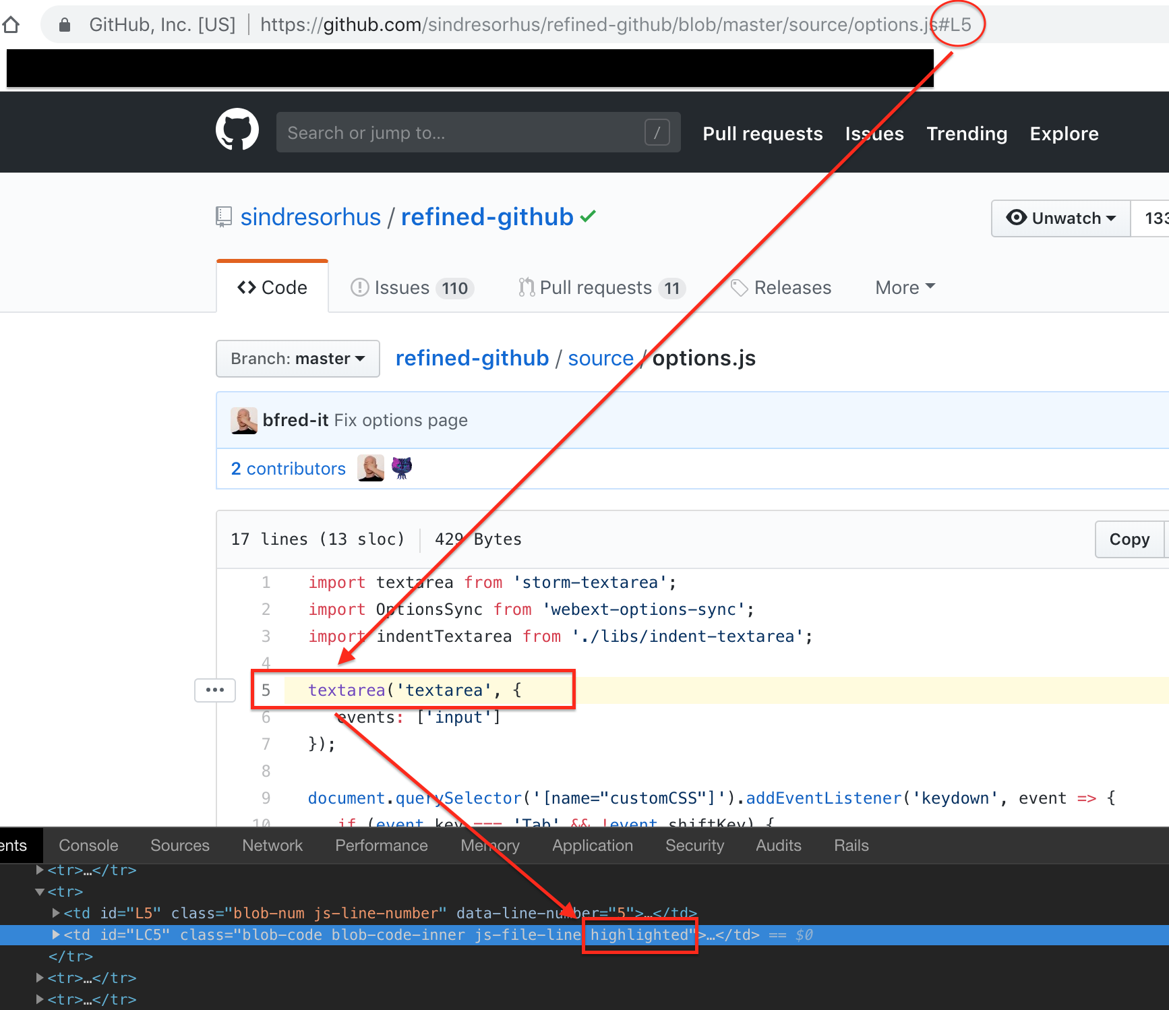Expand the L5 td node in DevTools
Image resolution: width=1169 pixels, height=1010 pixels.
[x=56, y=913]
